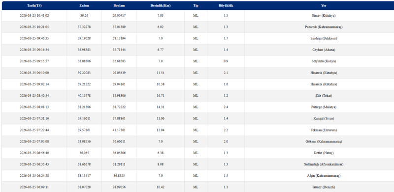
Task: Select the timestamp 2026-03-25 09:16:34
Action: [34, 50]
